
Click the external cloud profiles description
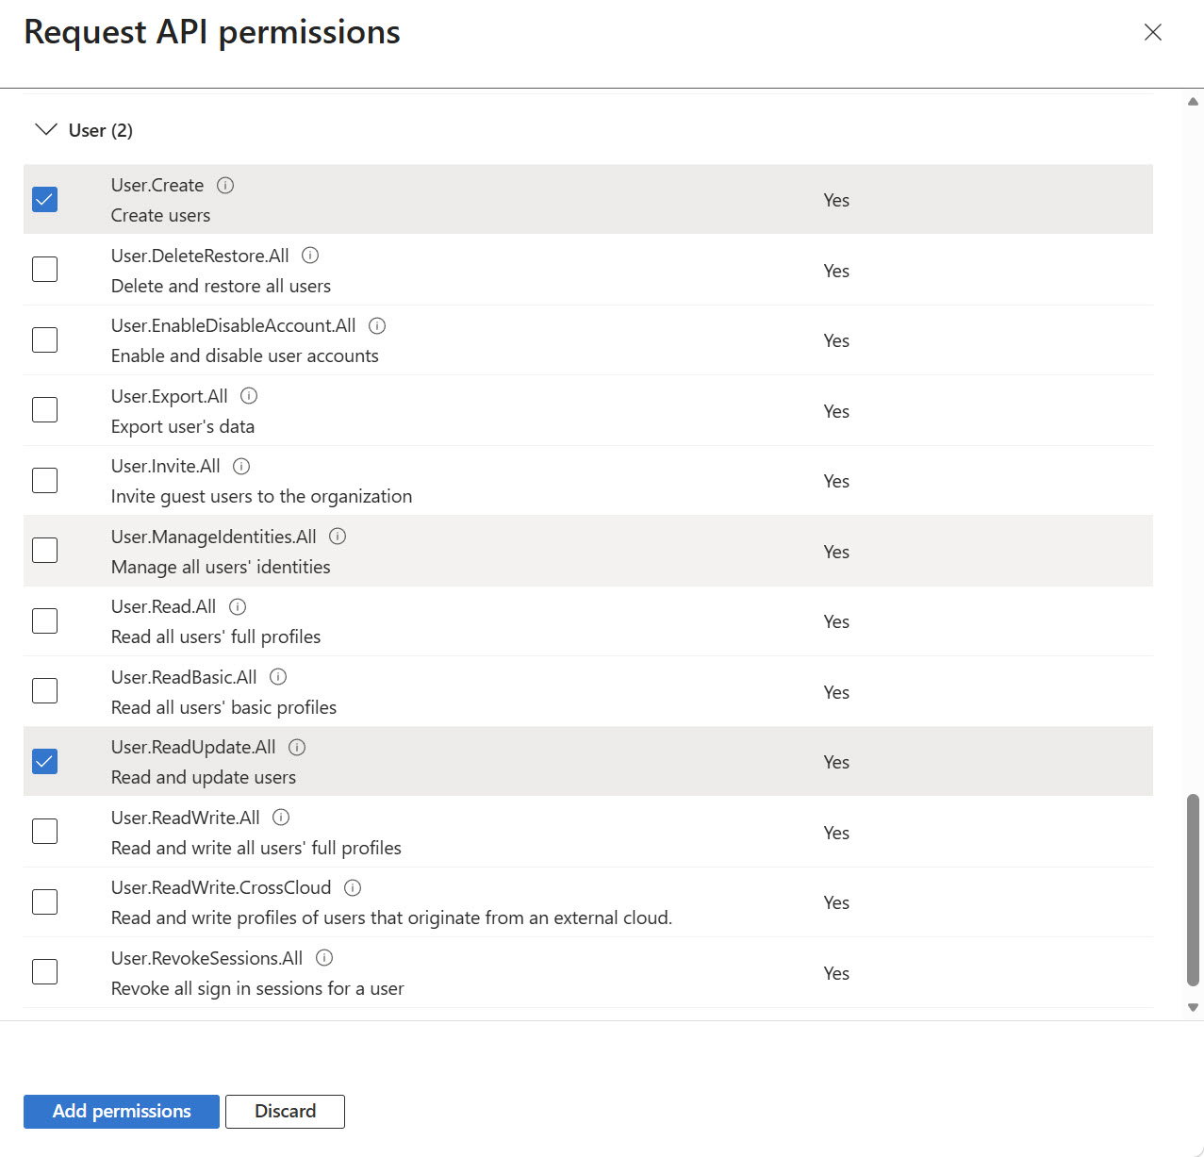tap(391, 918)
